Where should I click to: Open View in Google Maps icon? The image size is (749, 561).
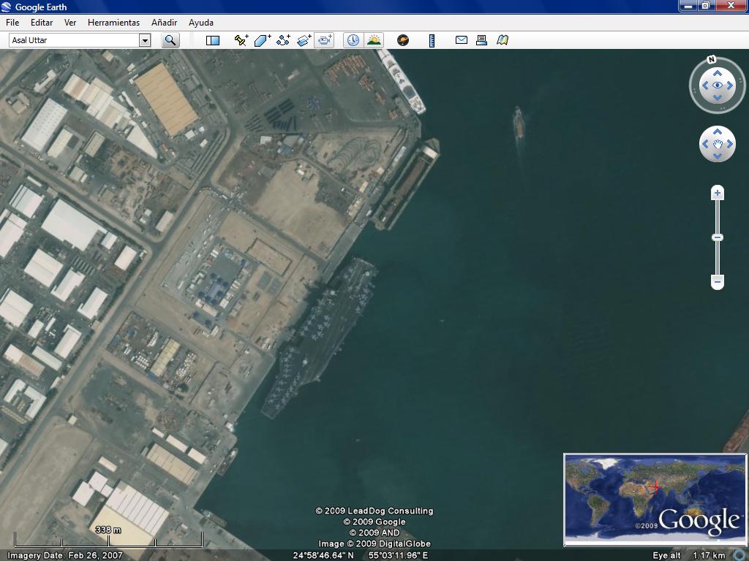pos(503,40)
